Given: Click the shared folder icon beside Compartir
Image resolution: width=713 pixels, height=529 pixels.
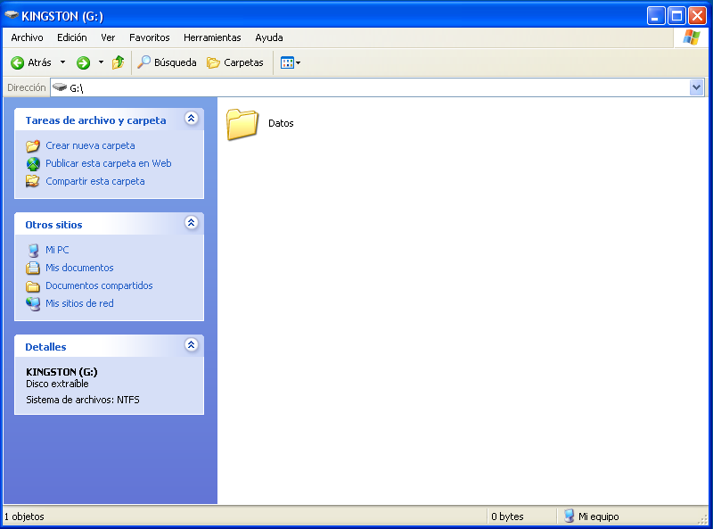Looking at the screenshot, I should (x=33, y=181).
